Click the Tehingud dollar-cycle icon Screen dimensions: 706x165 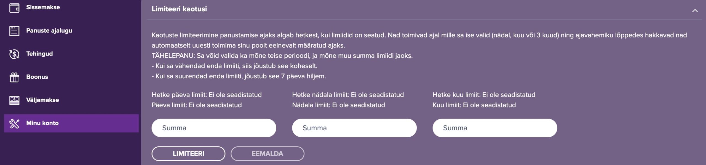click(14, 54)
